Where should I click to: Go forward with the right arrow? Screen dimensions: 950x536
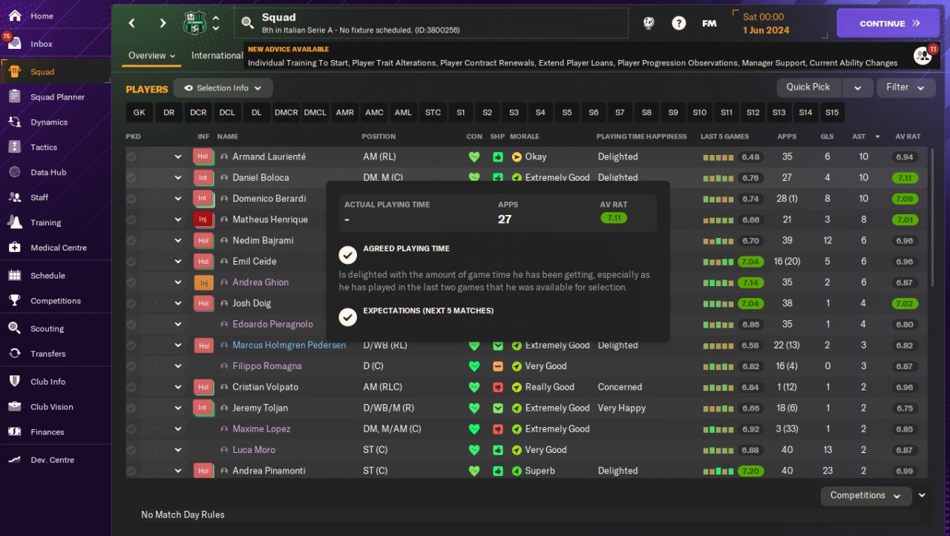pyautogui.click(x=163, y=23)
